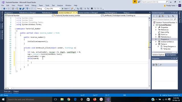Screen dimensions: 182x102
Task: Expand the Form1.cs node
Action: click(x=156, y=35)
